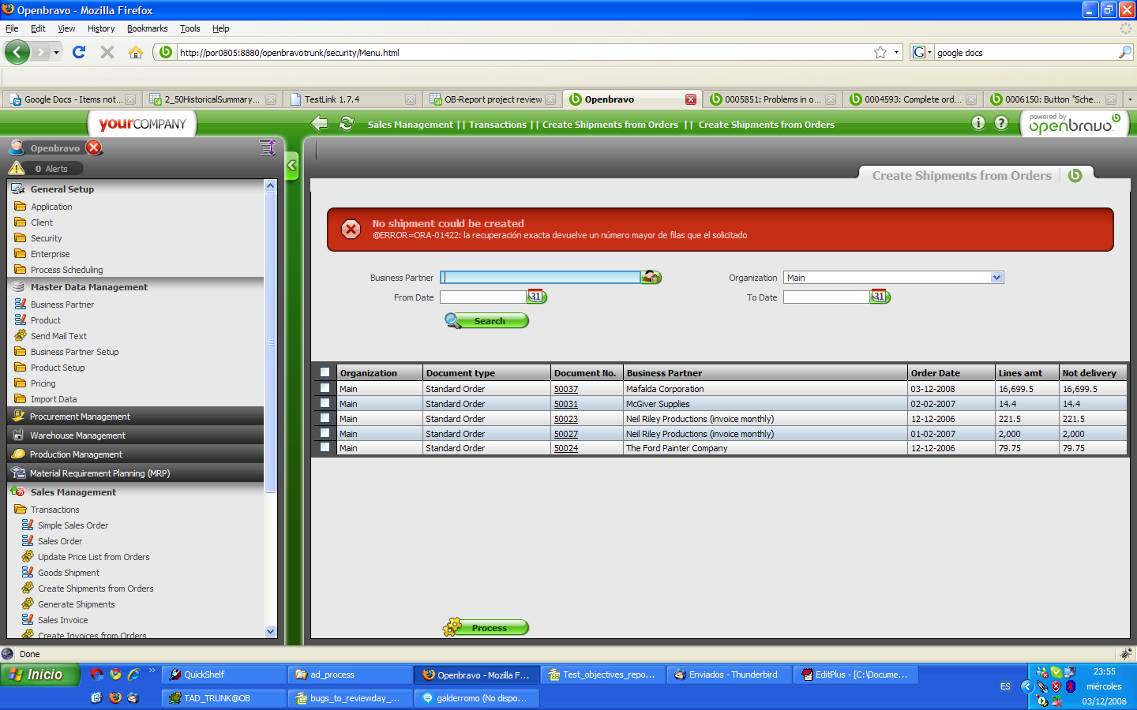Switch to Enviados - Thunderbird taskbar item

(x=729, y=674)
